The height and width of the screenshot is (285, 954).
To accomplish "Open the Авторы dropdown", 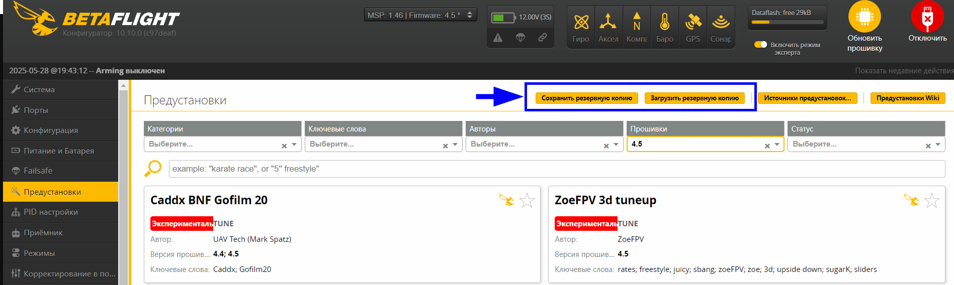I will 544,144.
